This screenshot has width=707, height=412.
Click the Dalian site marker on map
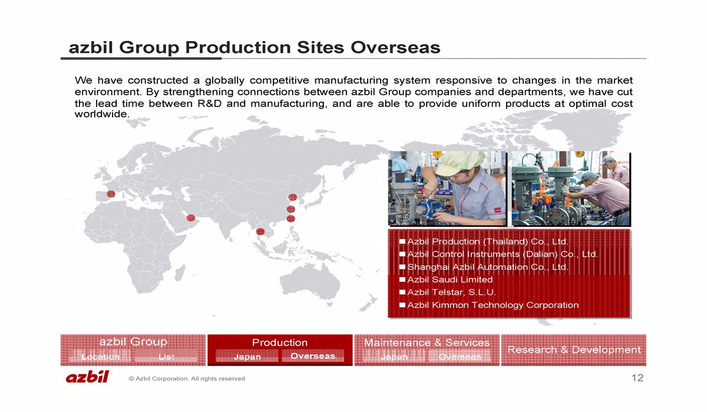click(x=292, y=197)
